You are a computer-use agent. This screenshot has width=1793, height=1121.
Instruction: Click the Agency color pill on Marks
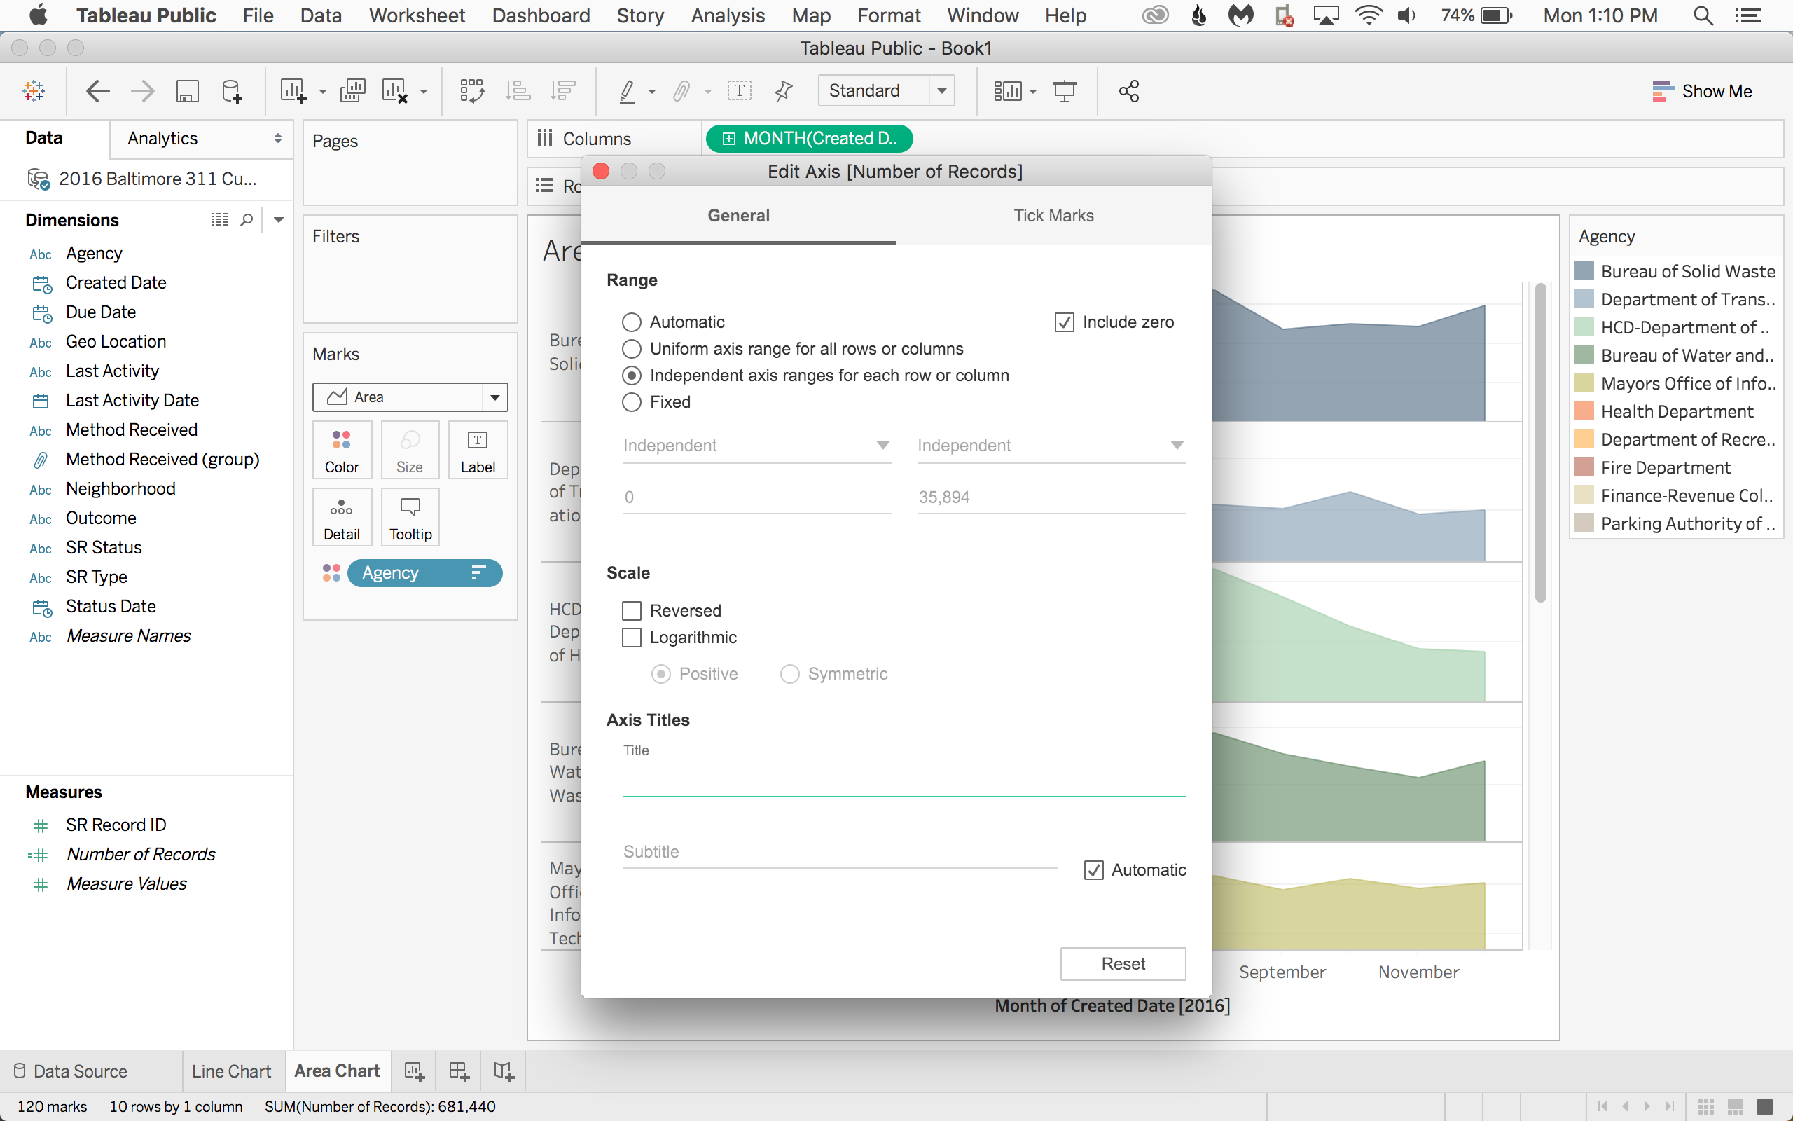424,573
